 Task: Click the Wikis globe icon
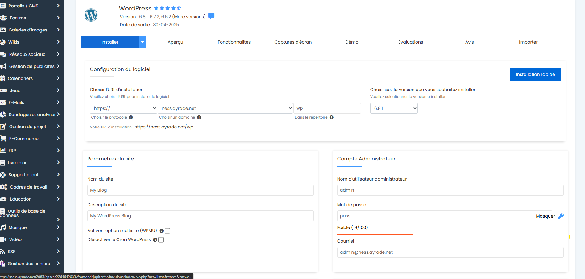[x=3, y=42]
